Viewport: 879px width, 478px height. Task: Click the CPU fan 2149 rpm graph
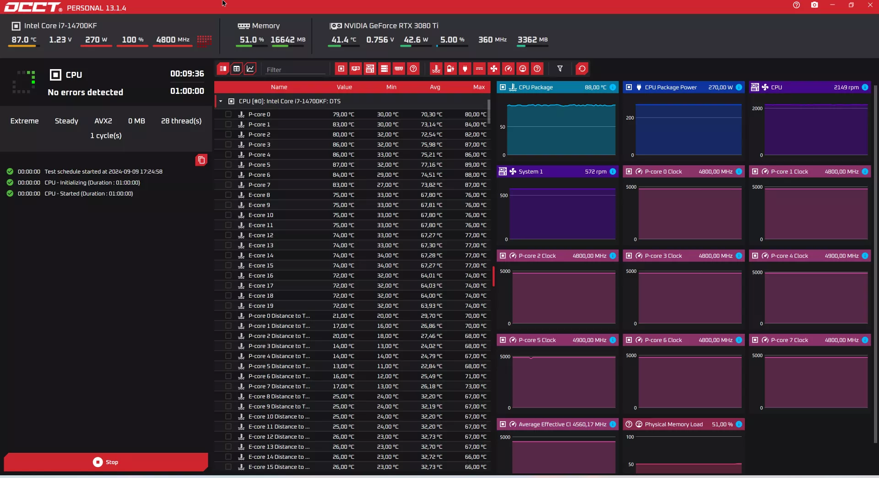coord(810,120)
